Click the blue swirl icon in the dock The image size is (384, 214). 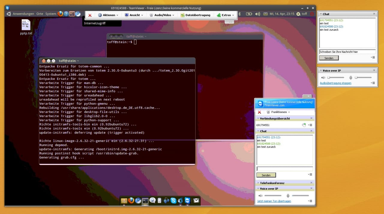coord(181,200)
